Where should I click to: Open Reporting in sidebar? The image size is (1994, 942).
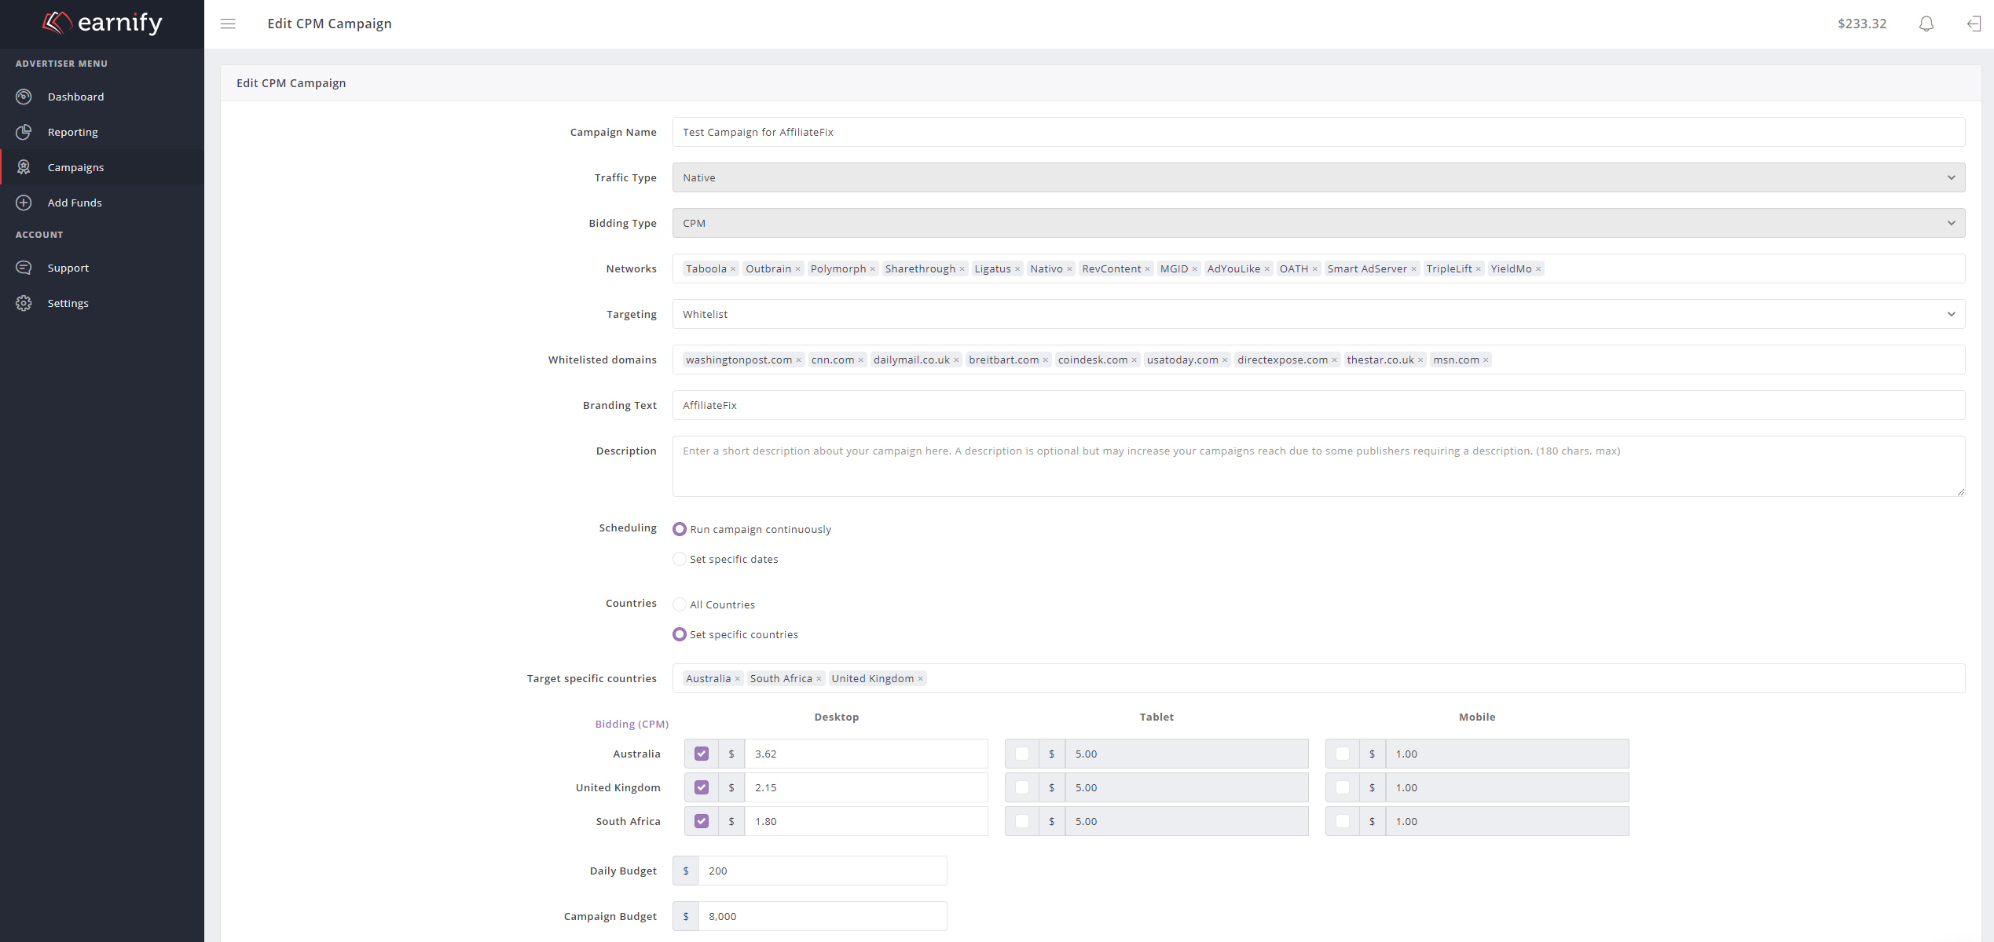point(102,132)
